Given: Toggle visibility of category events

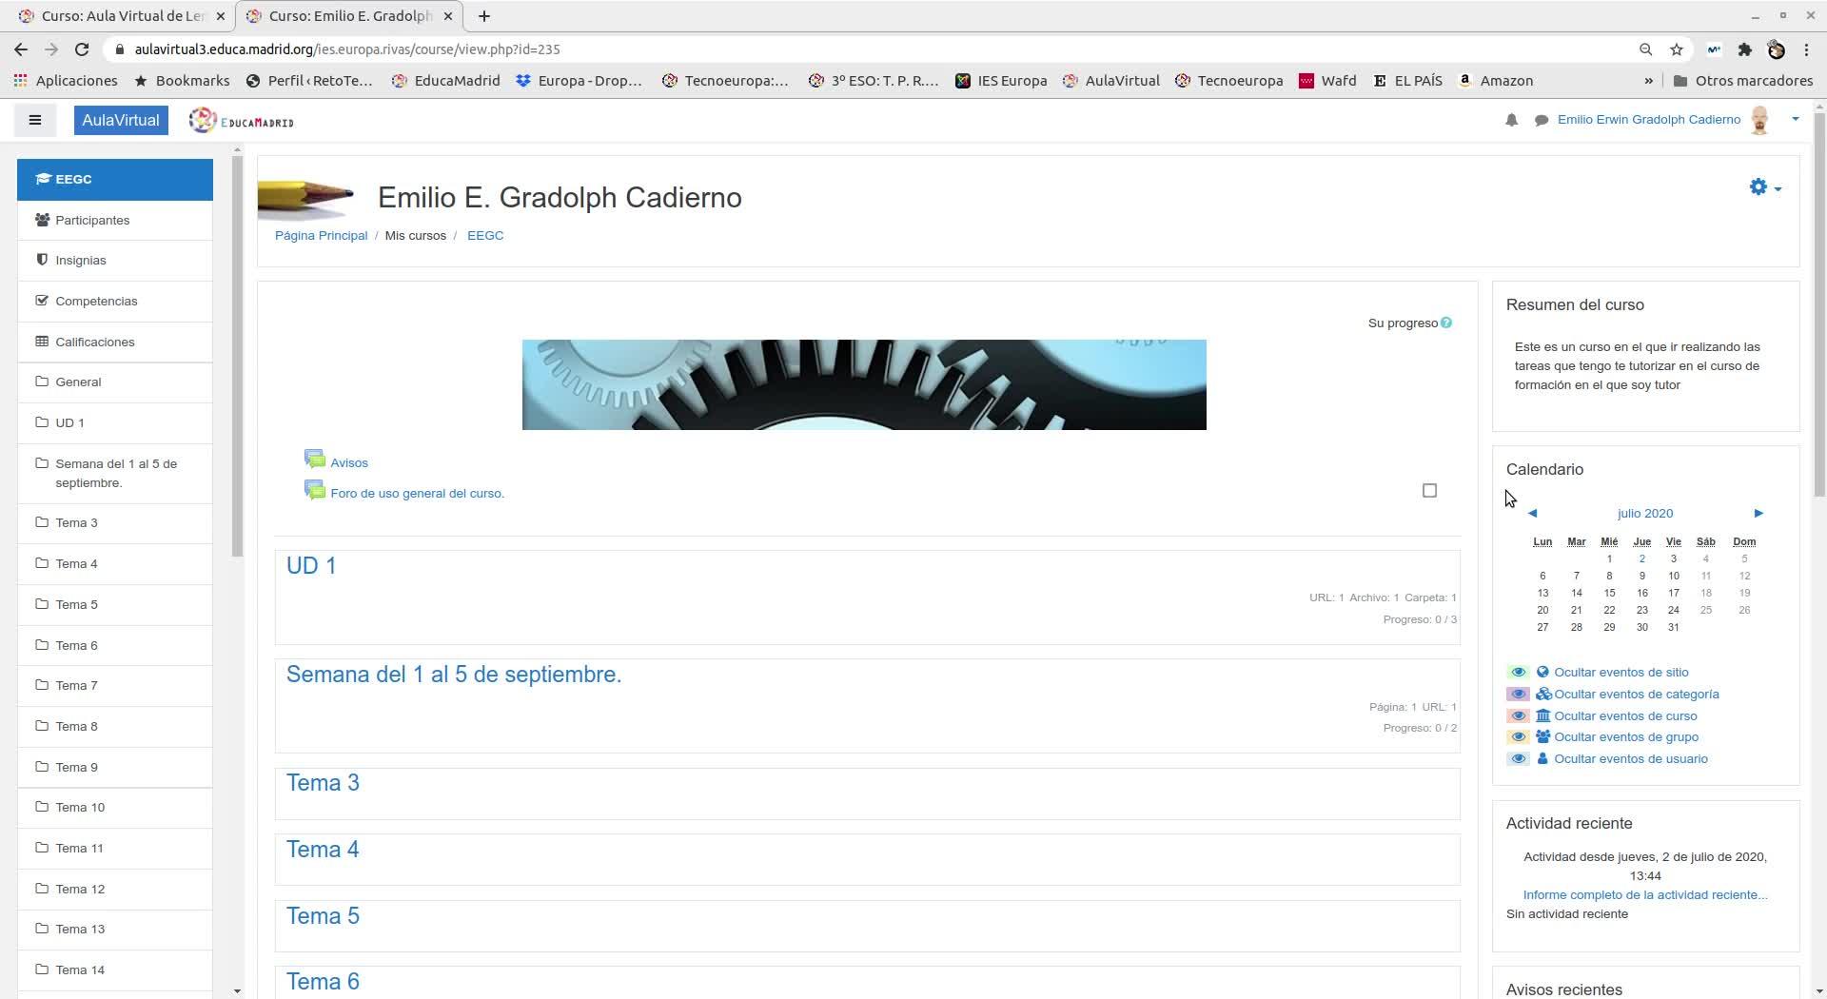Looking at the screenshot, I should click(x=1518, y=695).
